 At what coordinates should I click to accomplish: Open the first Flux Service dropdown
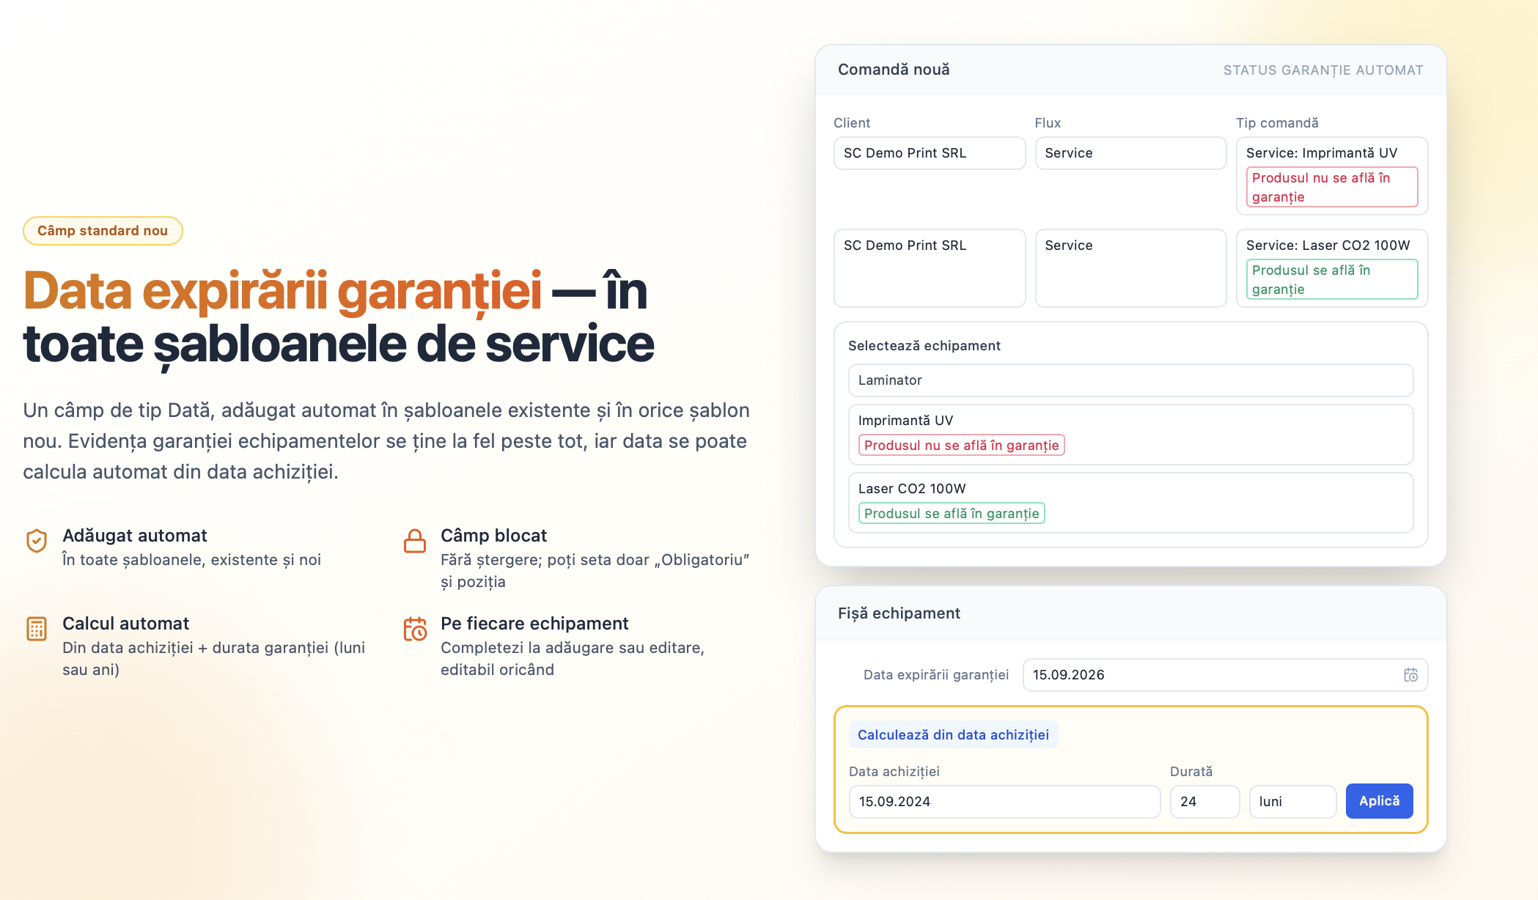pyautogui.click(x=1130, y=153)
